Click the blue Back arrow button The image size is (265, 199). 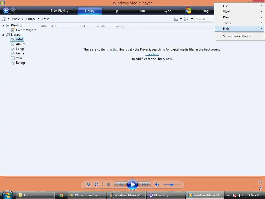pyautogui.click(x=6, y=10)
